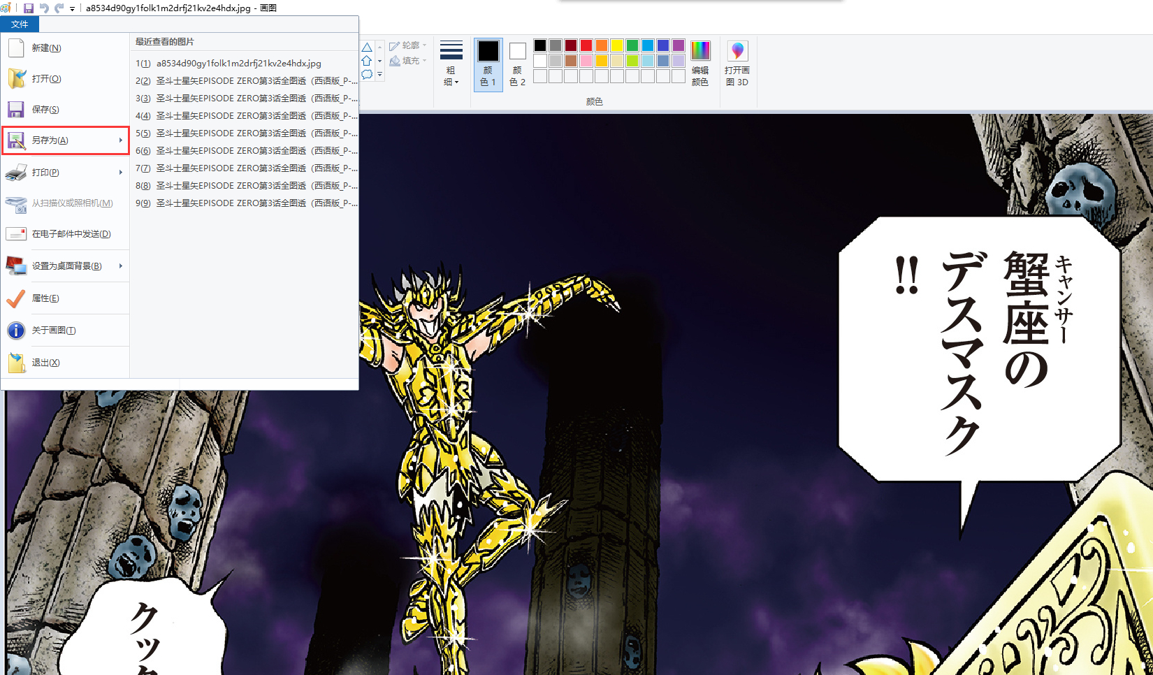Image resolution: width=1153 pixels, height=675 pixels.
Task: Pick the orange color swatch
Action: 602,45
